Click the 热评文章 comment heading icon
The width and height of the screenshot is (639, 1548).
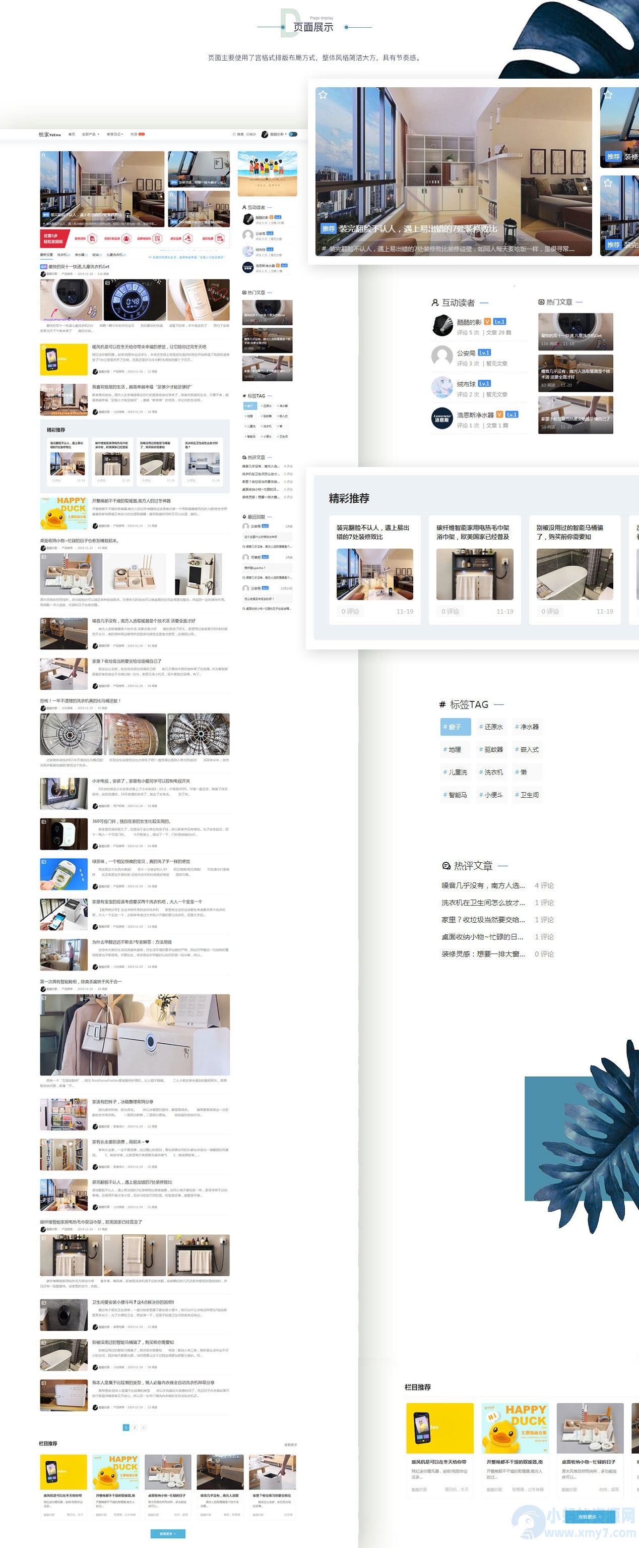pos(446,866)
